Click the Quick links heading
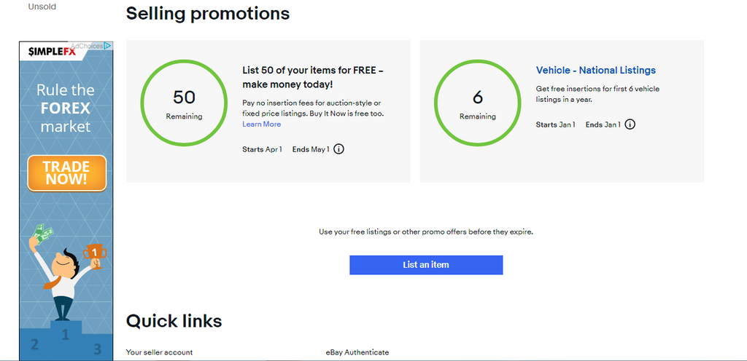Screen dimensions: 747x361 pos(174,321)
